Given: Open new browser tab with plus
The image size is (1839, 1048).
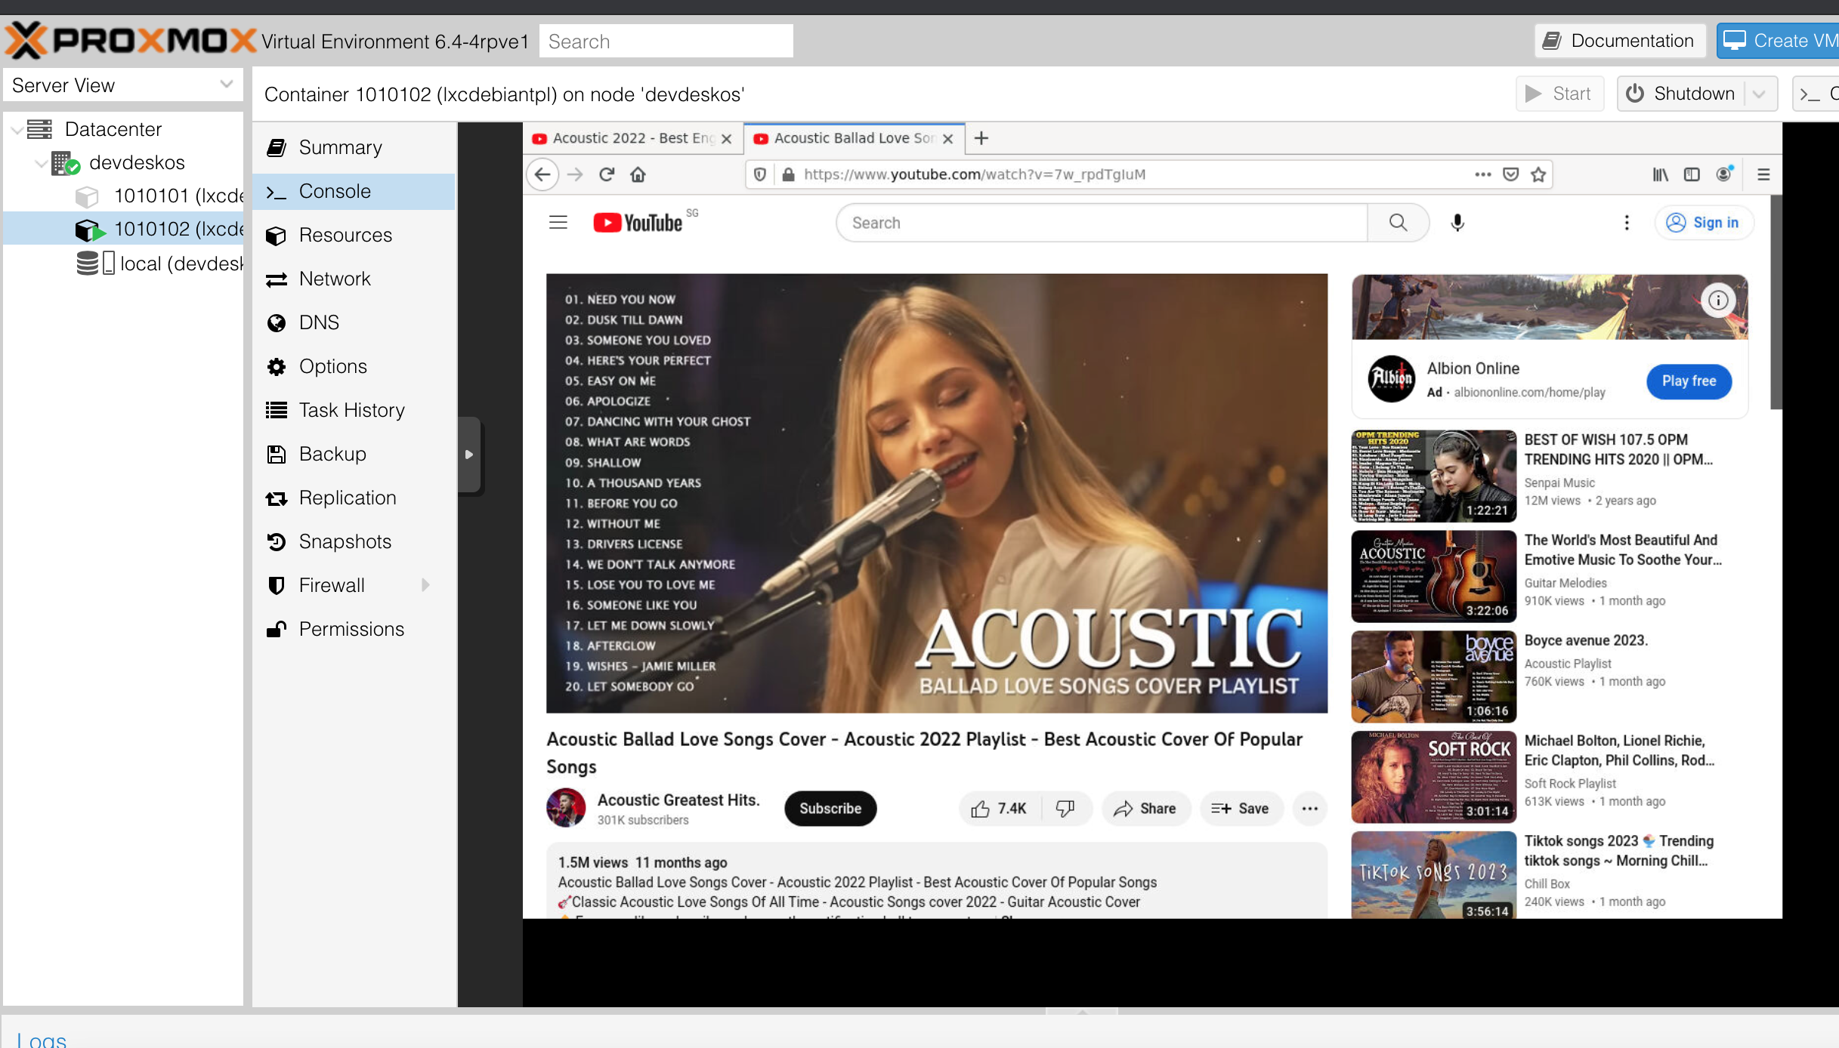Looking at the screenshot, I should click(x=981, y=138).
